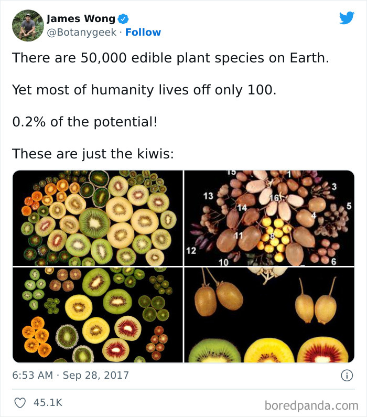
Task: Click the tweet text about edible species
Action: [170, 58]
